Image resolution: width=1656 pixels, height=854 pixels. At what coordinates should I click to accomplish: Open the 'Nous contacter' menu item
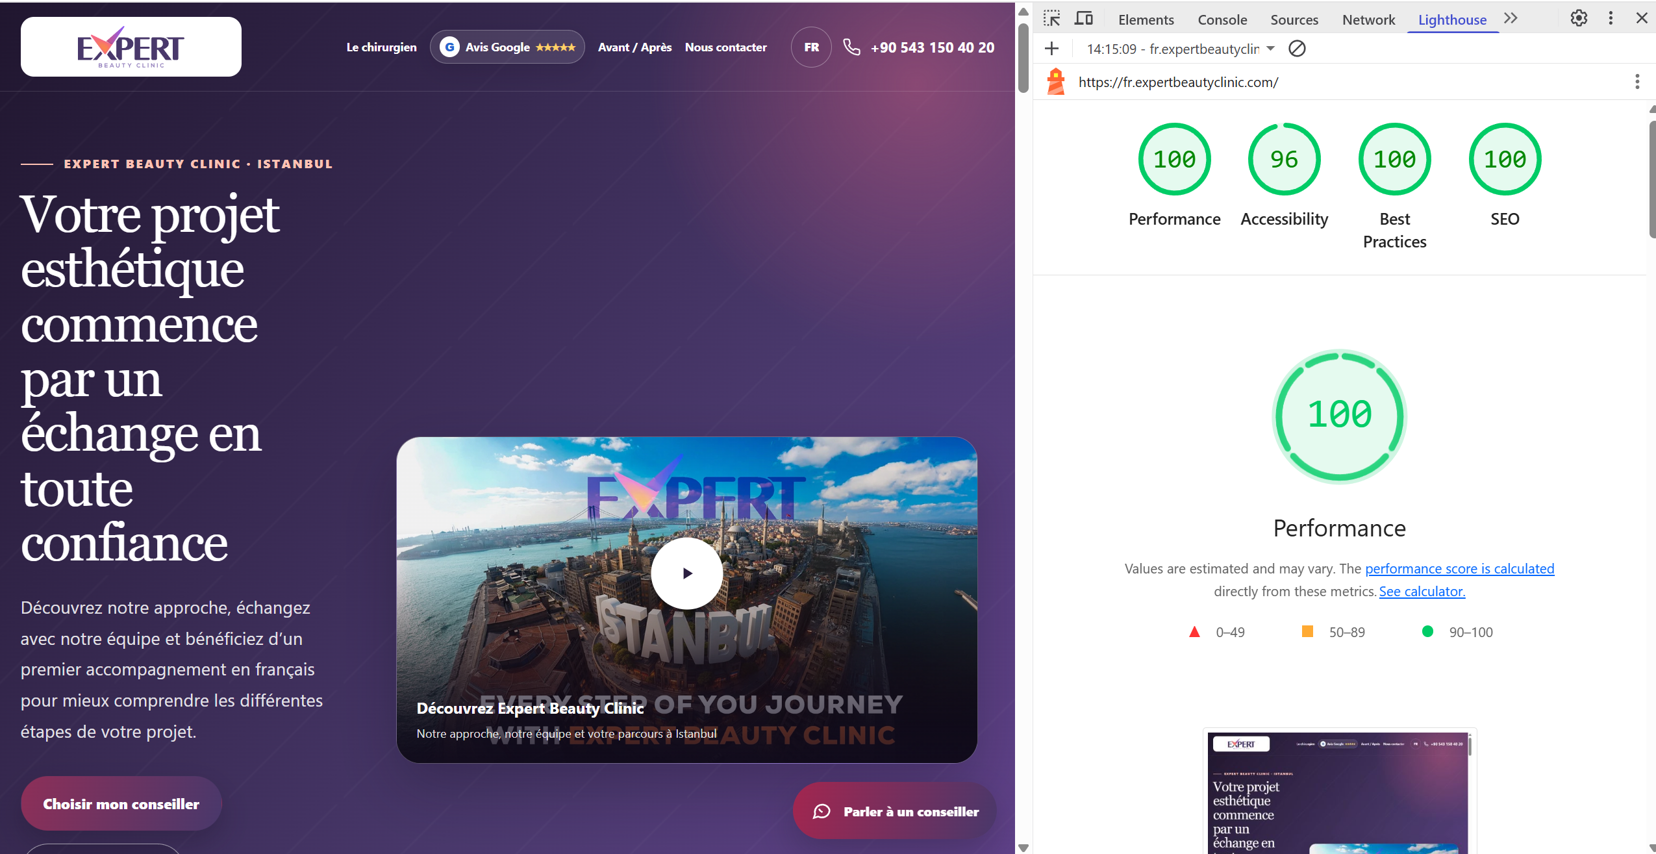(725, 47)
